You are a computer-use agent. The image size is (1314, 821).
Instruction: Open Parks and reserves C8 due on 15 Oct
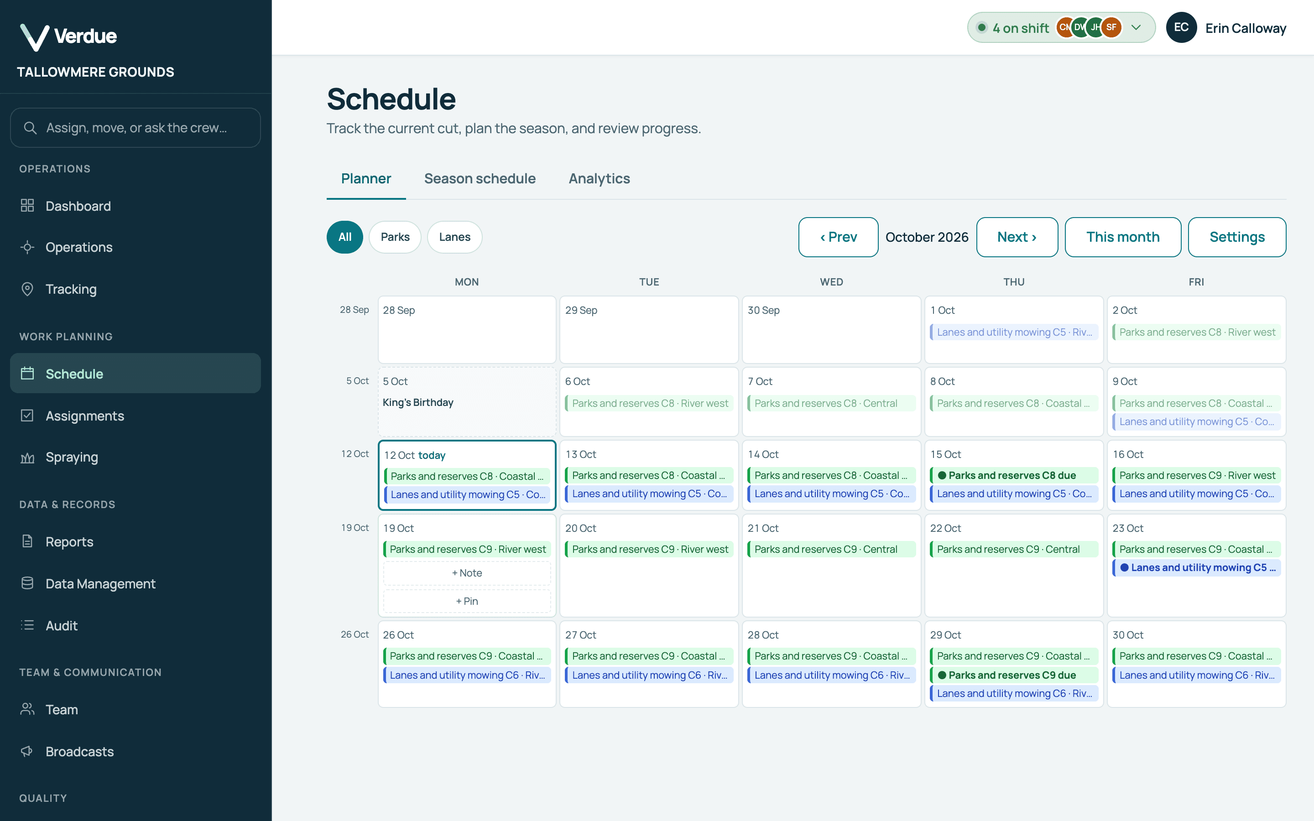[1014, 475]
